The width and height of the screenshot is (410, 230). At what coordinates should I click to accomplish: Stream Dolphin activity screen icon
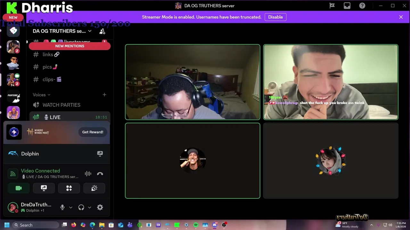pos(100,154)
